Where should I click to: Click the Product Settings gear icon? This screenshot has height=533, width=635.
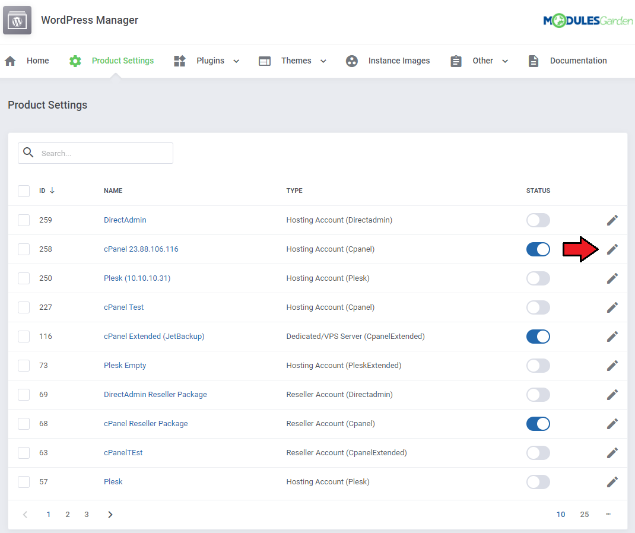tap(75, 61)
